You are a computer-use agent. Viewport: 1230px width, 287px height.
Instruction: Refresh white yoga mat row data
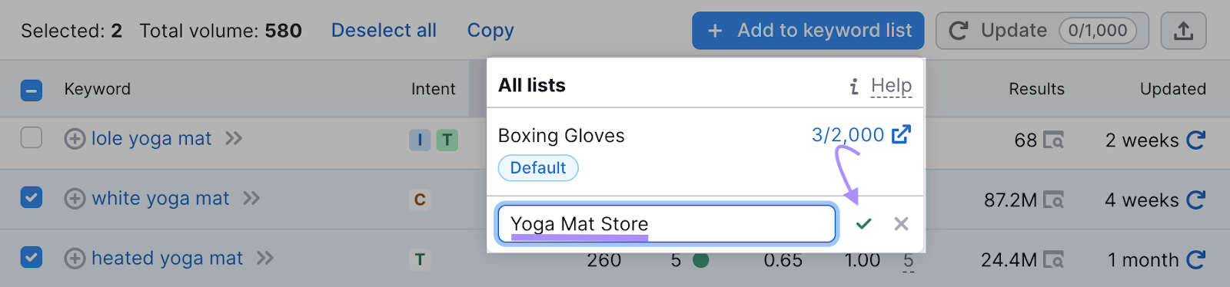[1195, 200]
